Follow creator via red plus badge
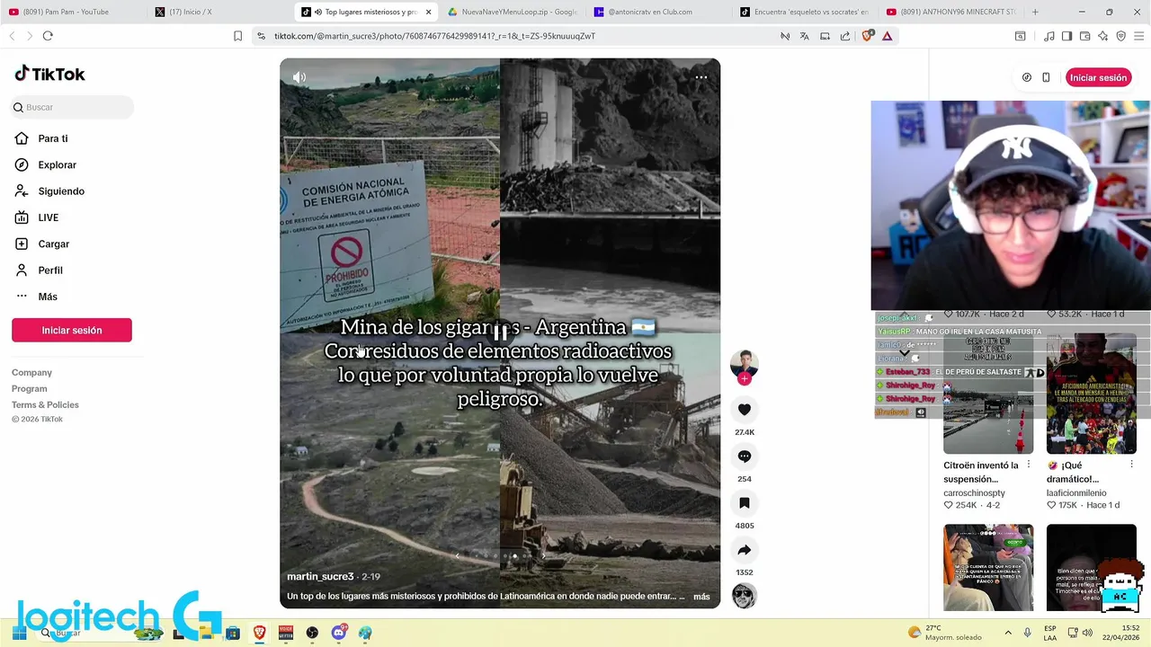Image resolution: width=1151 pixels, height=647 pixels. [x=745, y=379]
